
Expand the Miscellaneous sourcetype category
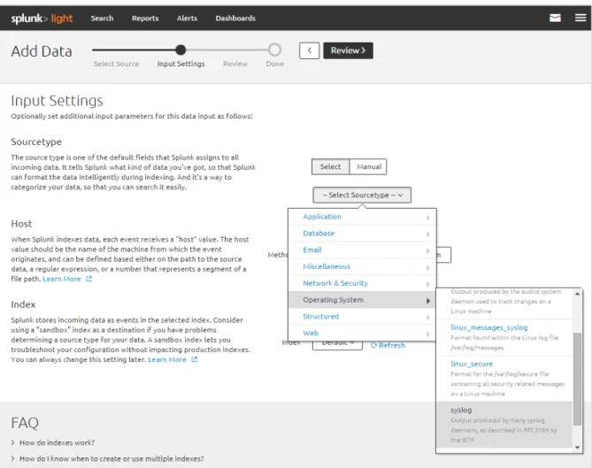tap(363, 266)
